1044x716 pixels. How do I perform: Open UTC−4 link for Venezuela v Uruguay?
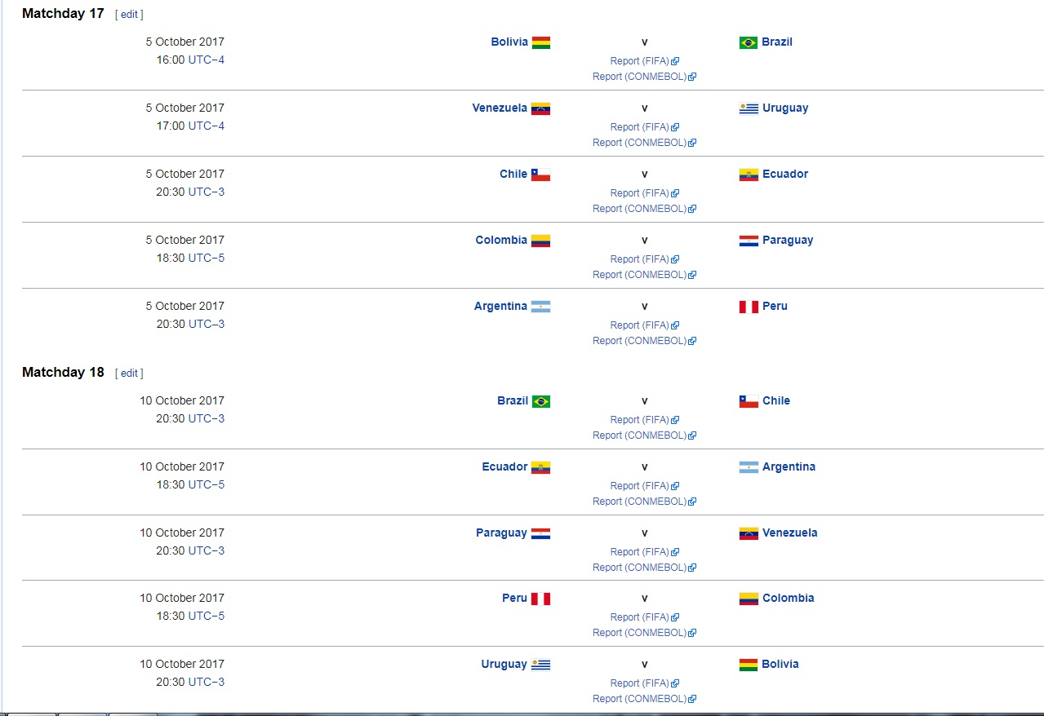click(x=206, y=126)
